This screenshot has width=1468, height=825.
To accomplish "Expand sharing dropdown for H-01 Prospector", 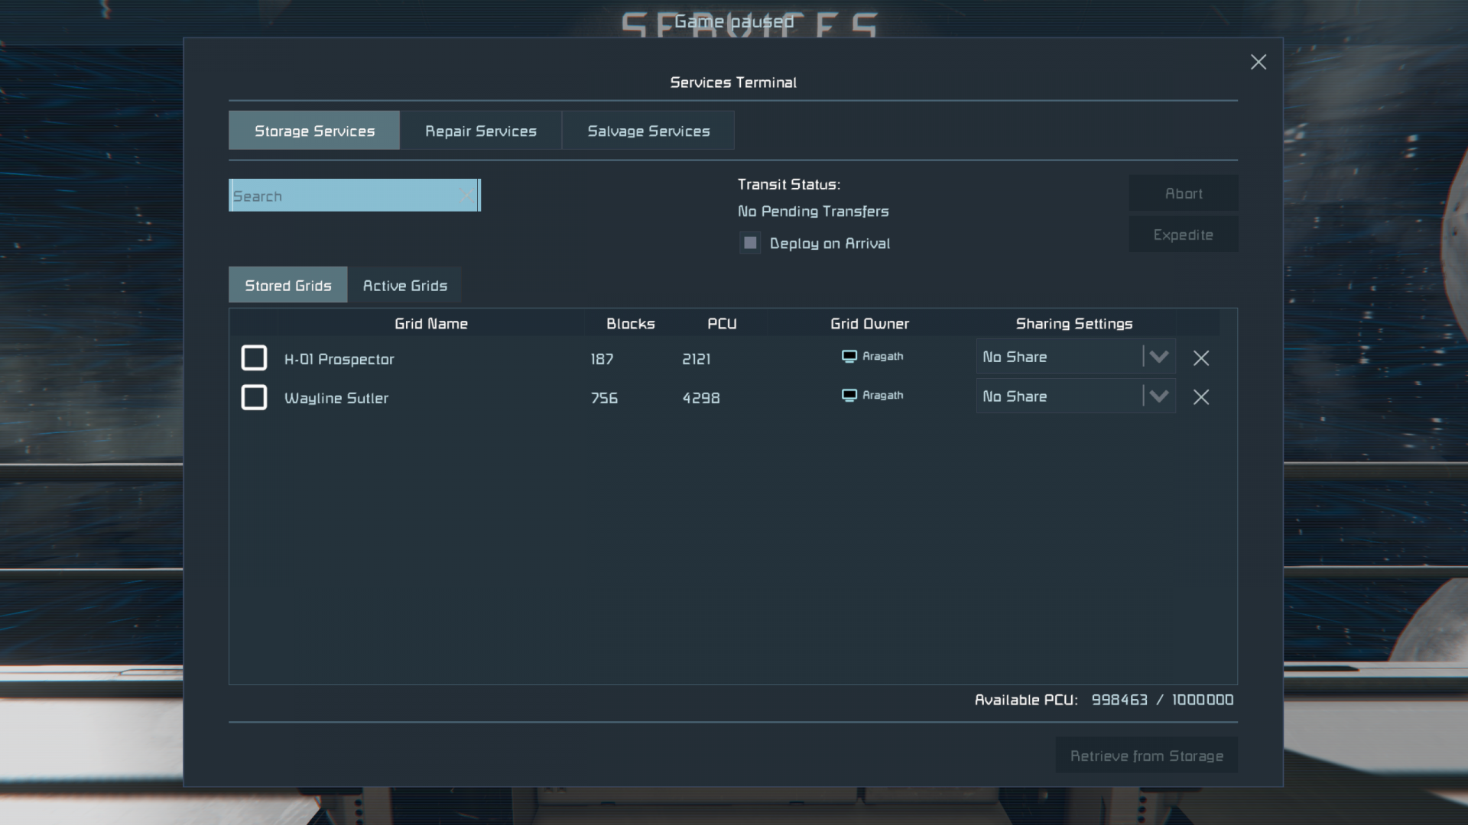I will point(1158,357).
